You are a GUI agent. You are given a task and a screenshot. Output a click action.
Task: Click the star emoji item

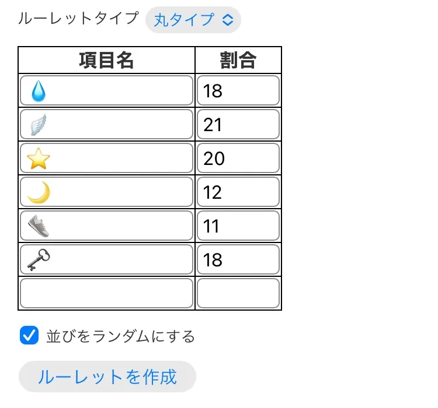(x=39, y=159)
